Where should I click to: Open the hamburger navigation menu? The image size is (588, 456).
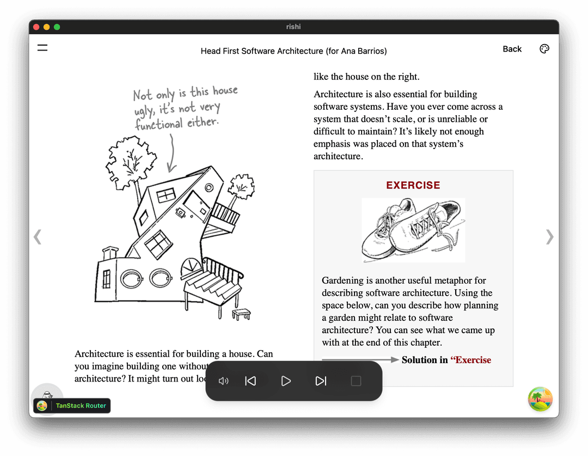click(42, 48)
